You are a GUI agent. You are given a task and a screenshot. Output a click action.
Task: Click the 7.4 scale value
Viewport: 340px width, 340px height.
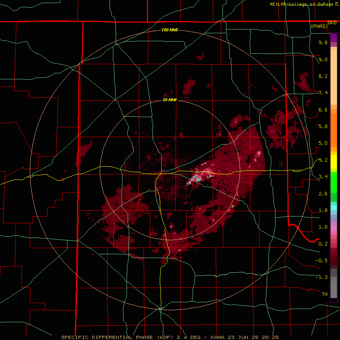(323, 93)
